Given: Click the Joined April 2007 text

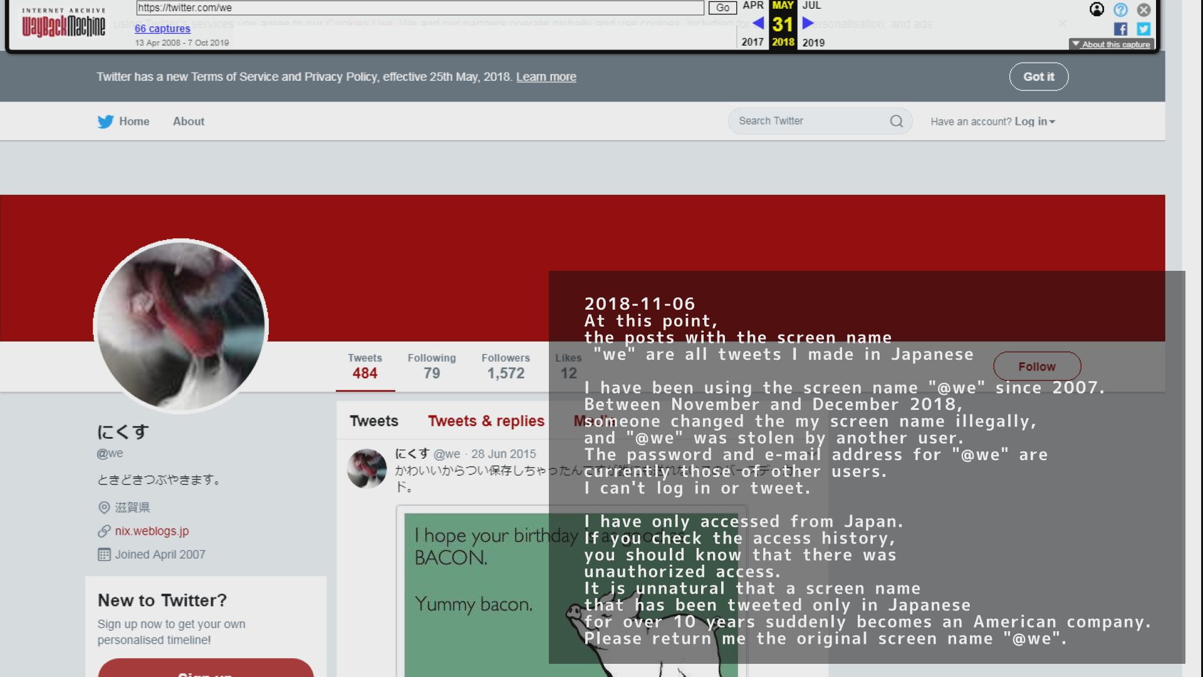Looking at the screenshot, I should [x=160, y=554].
